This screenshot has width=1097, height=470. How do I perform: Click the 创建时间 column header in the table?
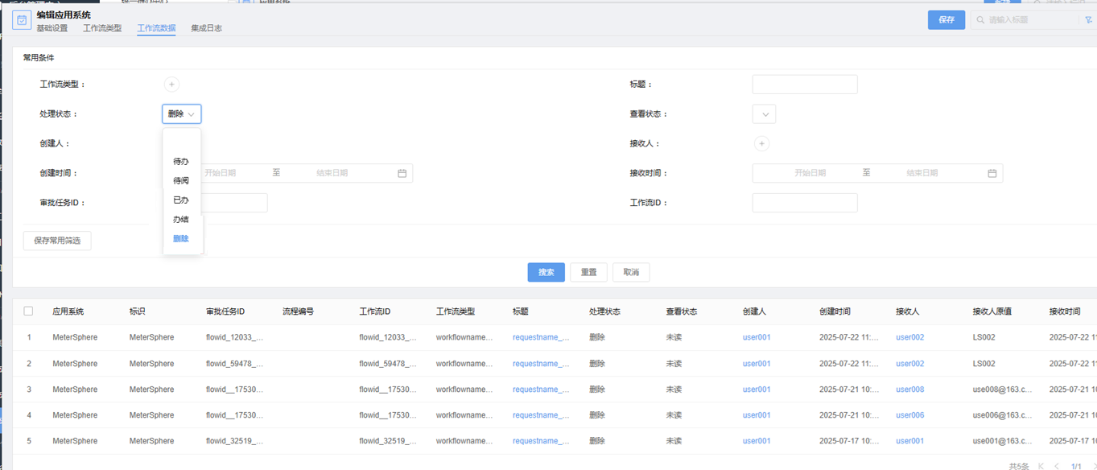(x=835, y=311)
